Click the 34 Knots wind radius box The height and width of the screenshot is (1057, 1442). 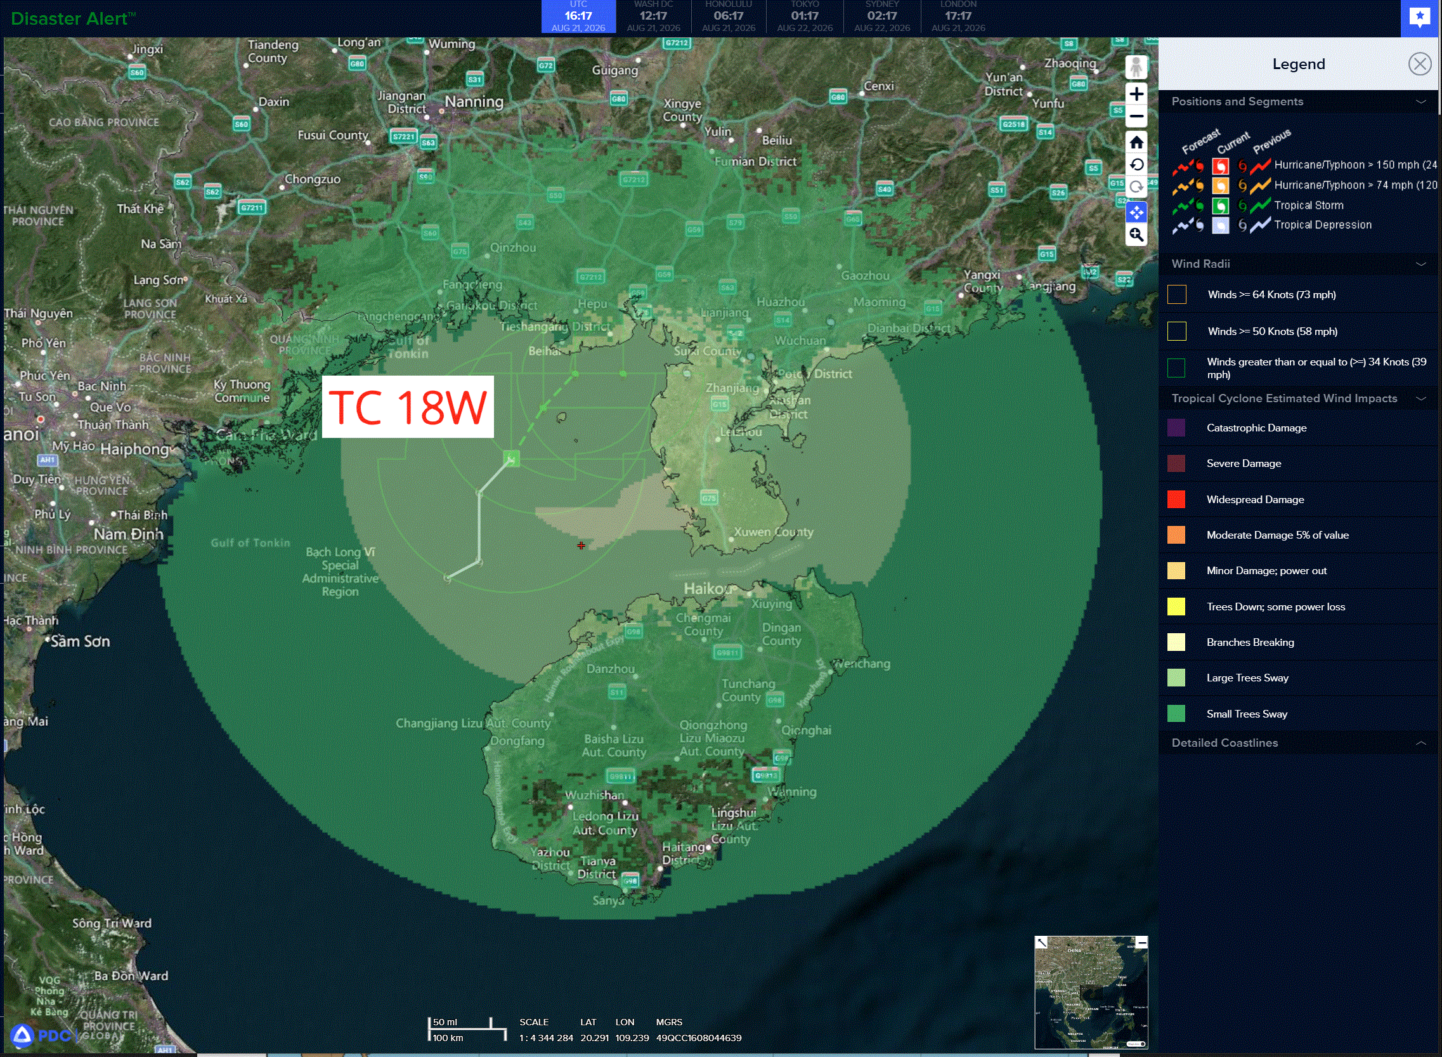click(1177, 369)
